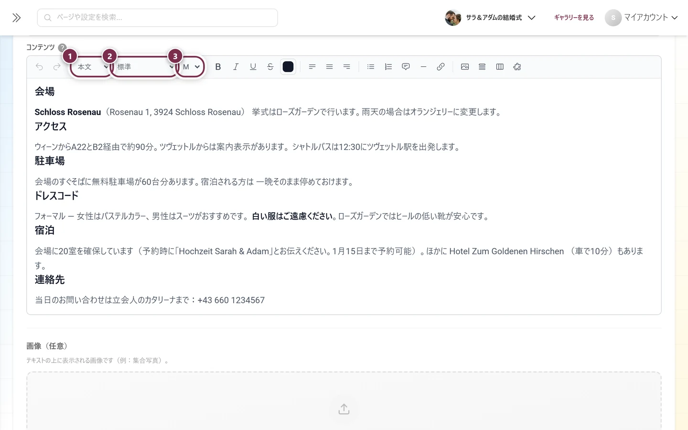Click the 宿泊 heading in the editor

click(44, 230)
